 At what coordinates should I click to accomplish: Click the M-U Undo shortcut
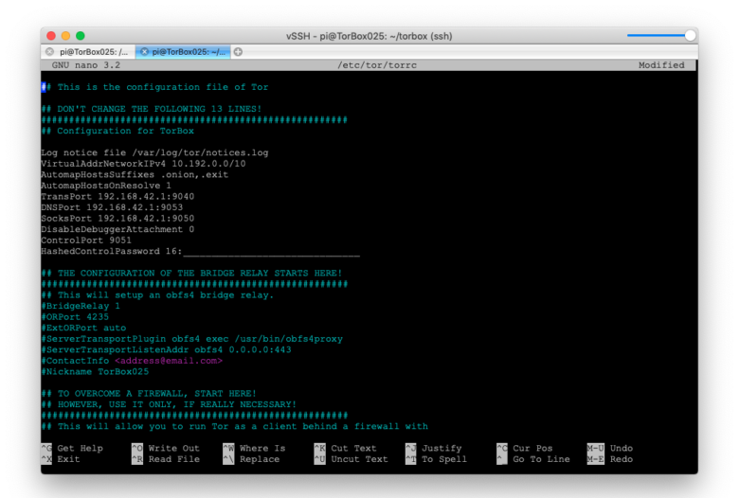point(610,448)
